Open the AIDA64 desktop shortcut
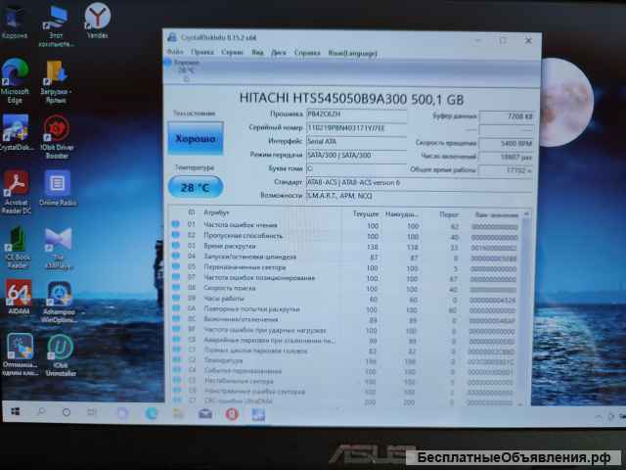Viewport: 626px width, 470px height. point(19,297)
